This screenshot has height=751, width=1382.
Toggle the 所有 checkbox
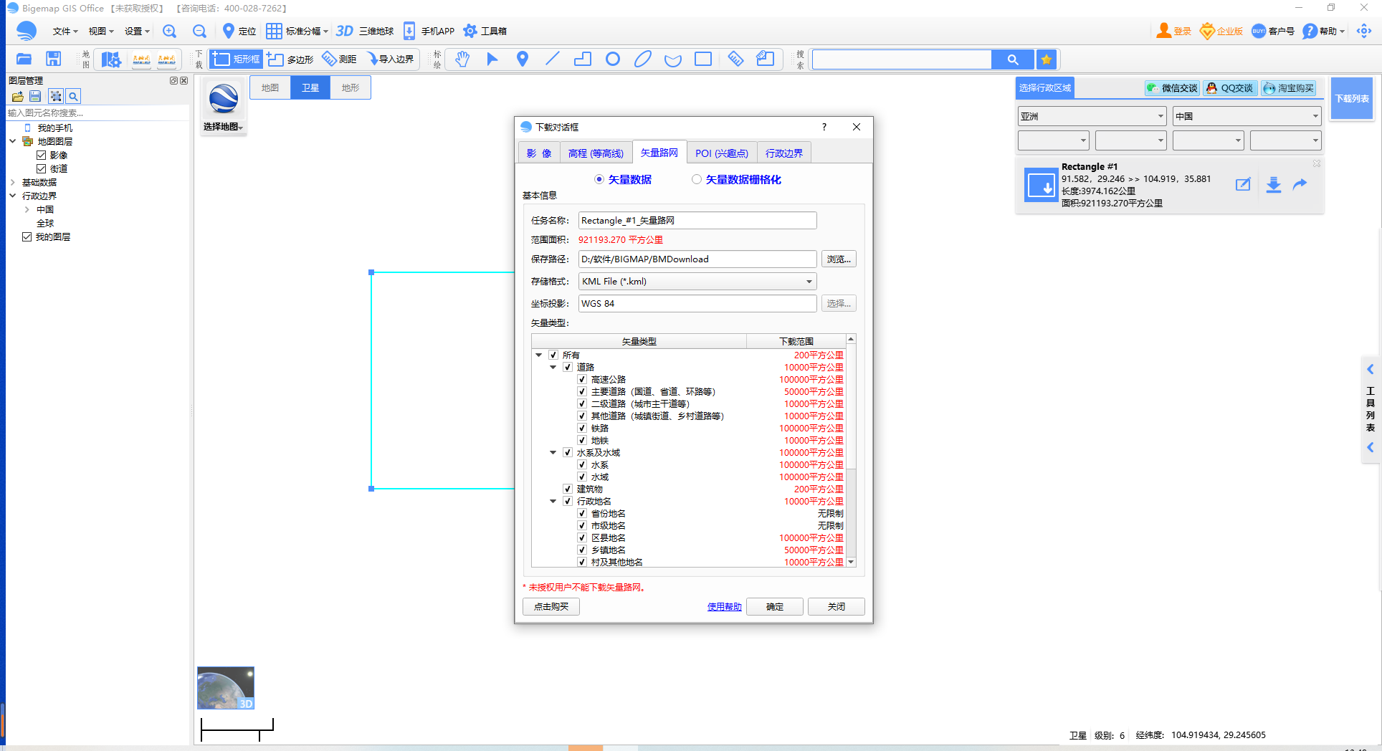pyautogui.click(x=553, y=355)
